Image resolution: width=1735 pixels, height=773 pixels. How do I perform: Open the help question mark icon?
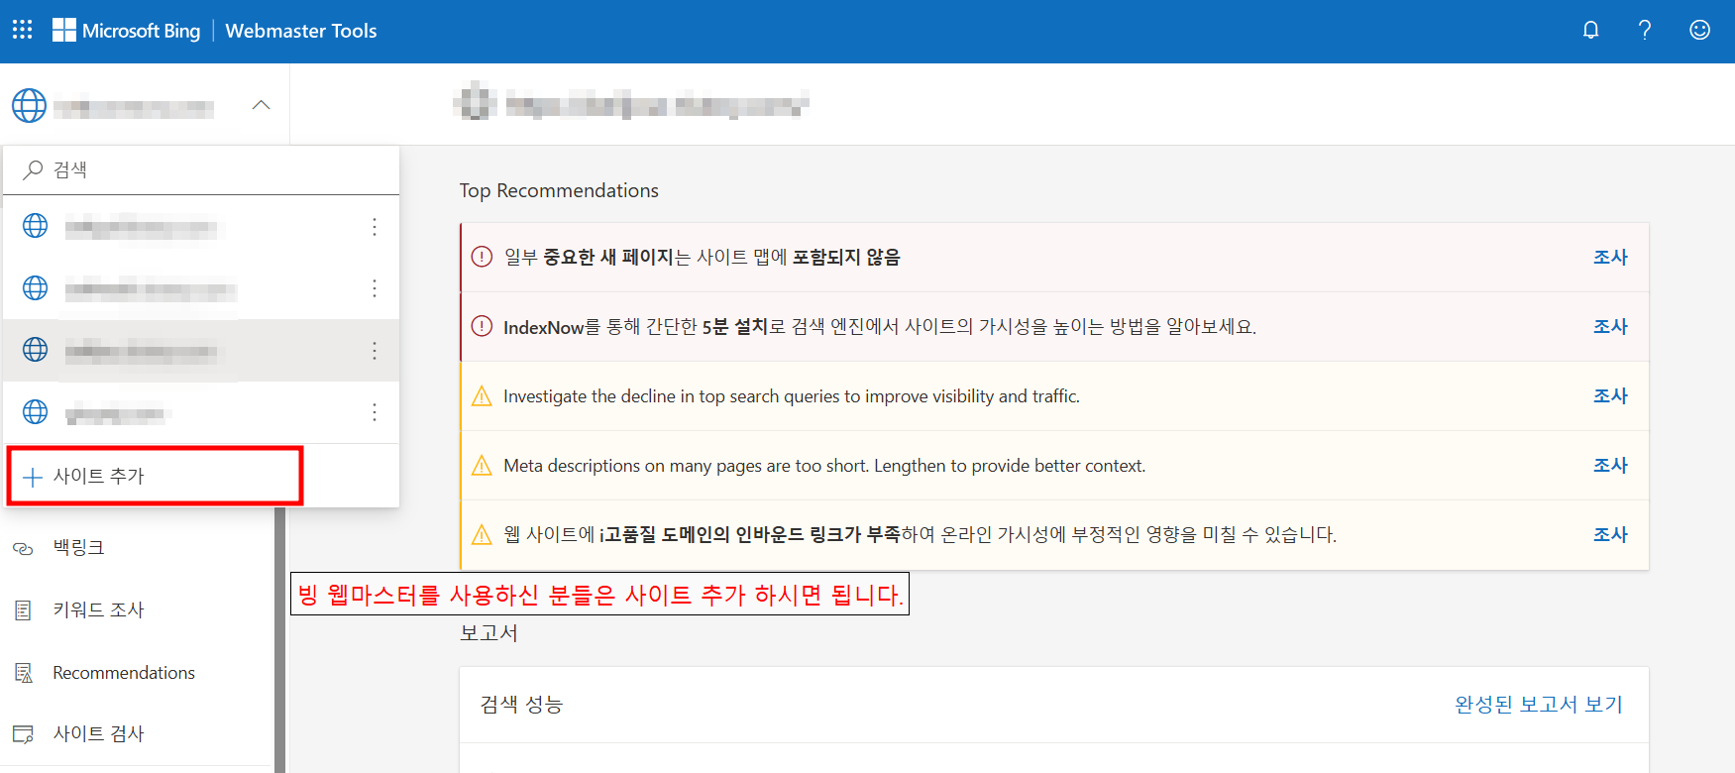(1645, 30)
